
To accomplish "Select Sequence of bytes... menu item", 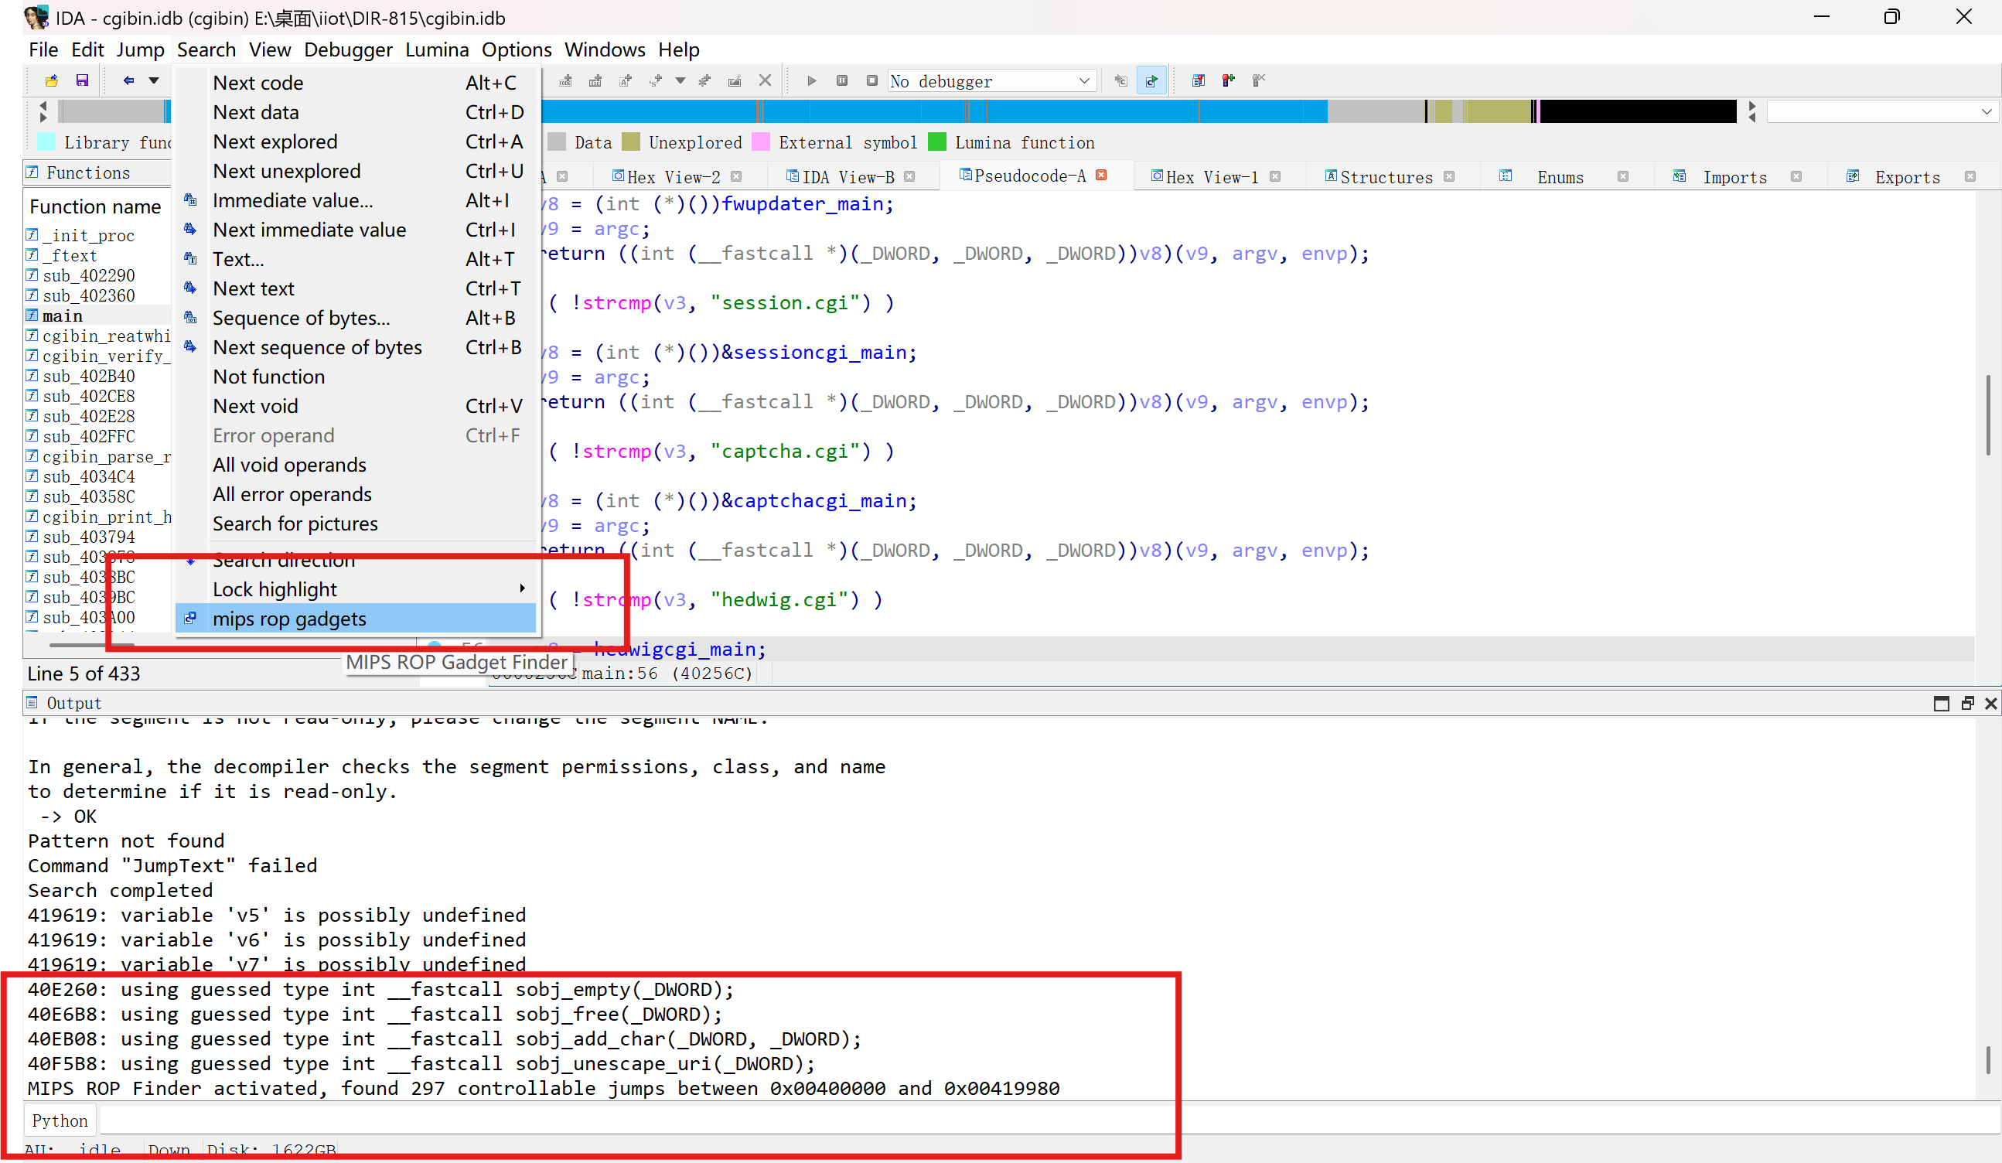I will pos(356,318).
